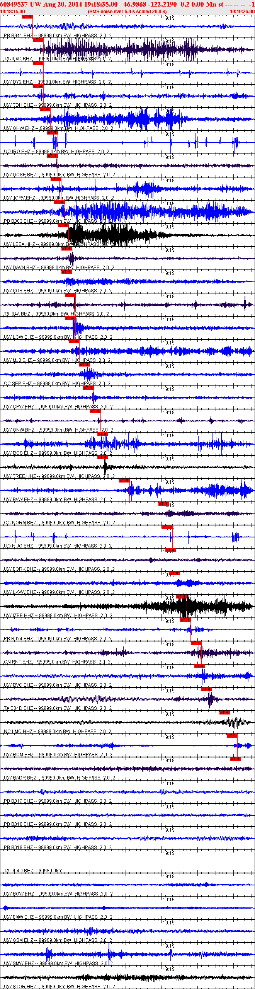Select the red pick marker on UW.GHW trace
255x989 pixels.
(x=45, y=109)
